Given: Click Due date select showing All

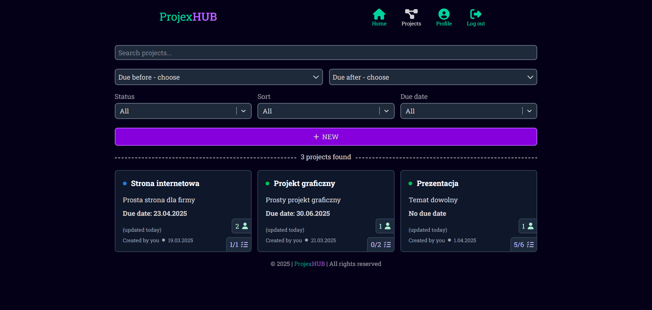Looking at the screenshot, I should click(469, 111).
